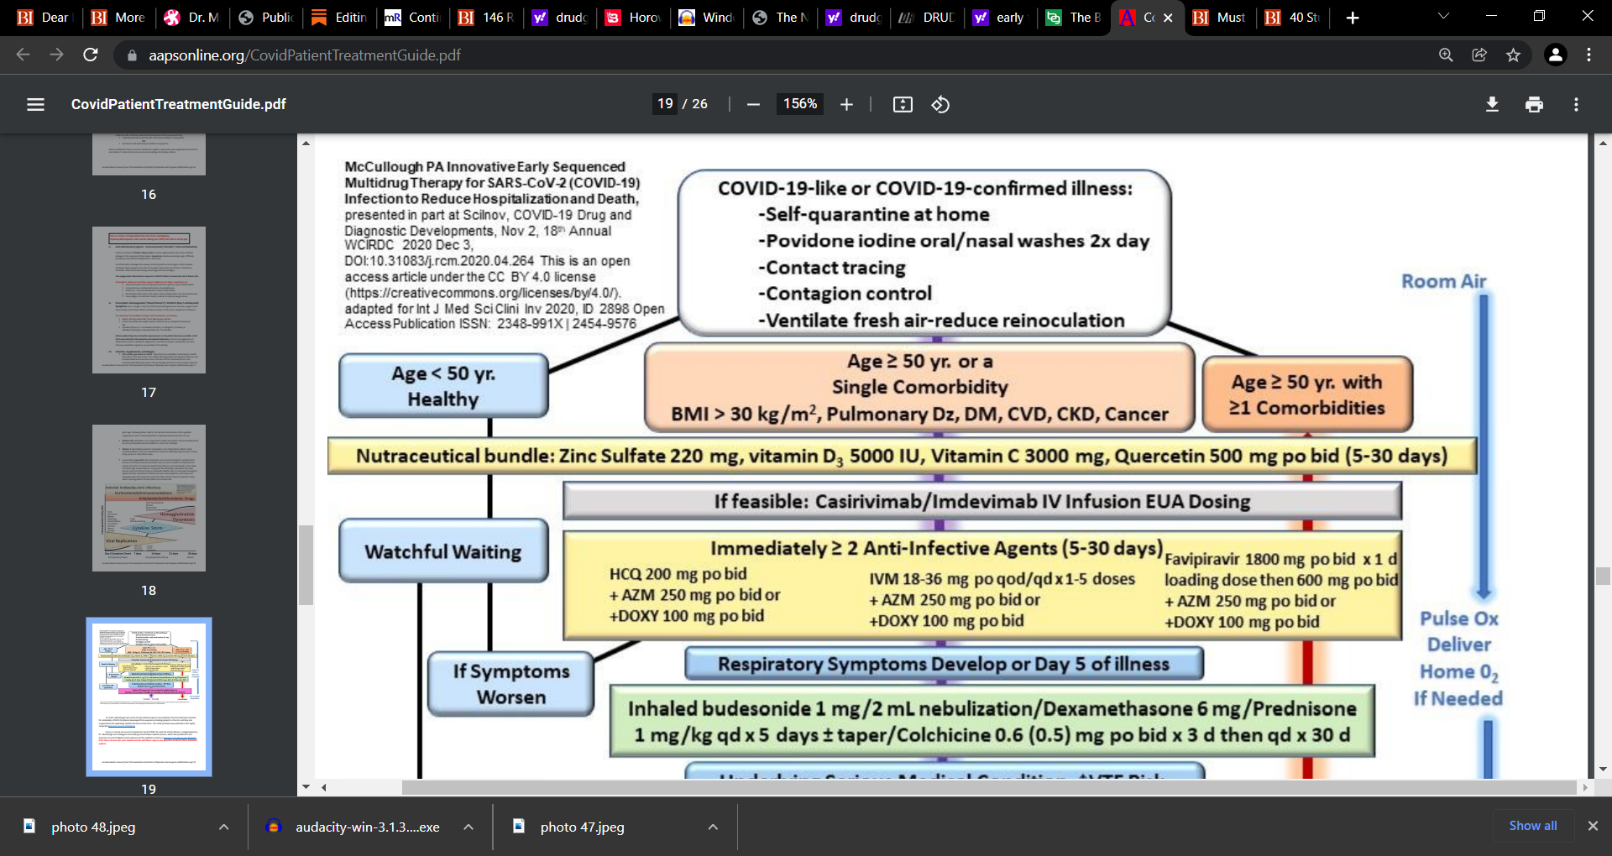Click the zoom percentage input field

coord(799,104)
